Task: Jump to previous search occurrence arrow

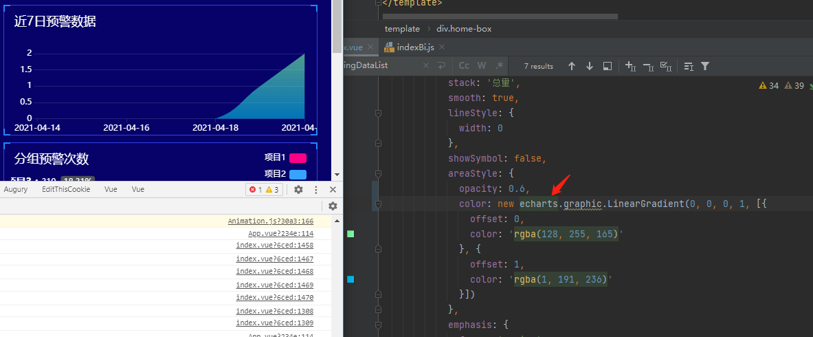Action: pos(572,66)
